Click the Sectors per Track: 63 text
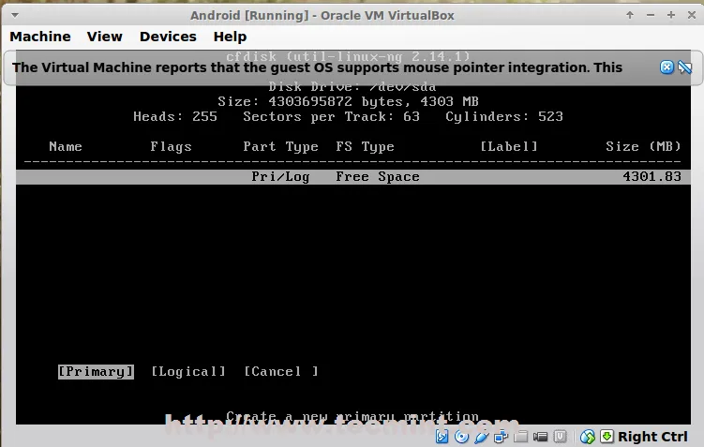Viewport: 704px width, 447px height. pyautogui.click(x=331, y=117)
